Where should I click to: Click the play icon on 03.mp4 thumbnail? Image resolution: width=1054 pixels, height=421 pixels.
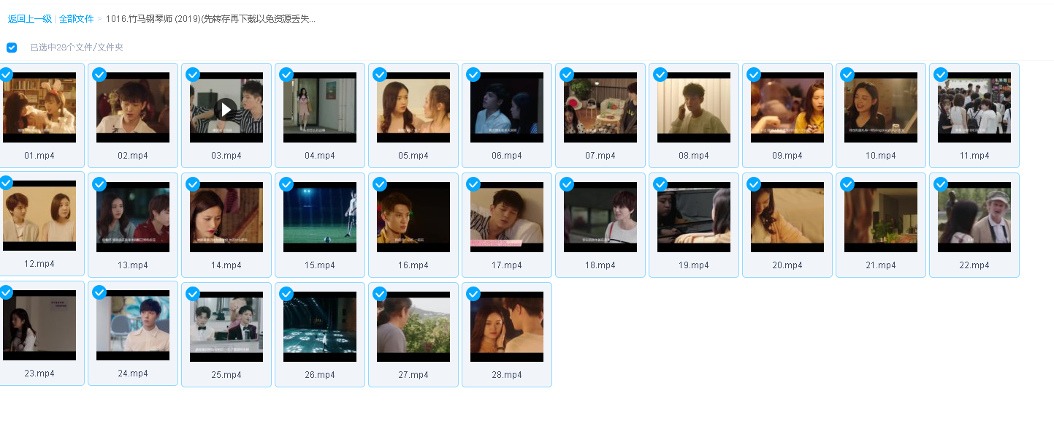pyautogui.click(x=226, y=110)
